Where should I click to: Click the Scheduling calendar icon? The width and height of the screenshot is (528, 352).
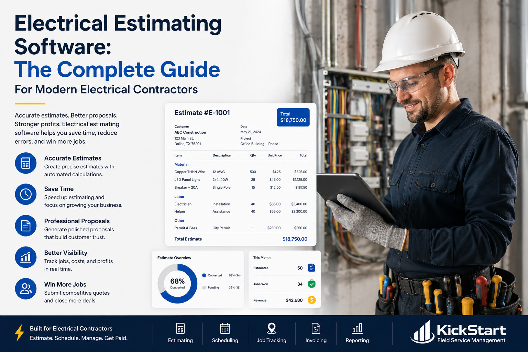coord(225,329)
